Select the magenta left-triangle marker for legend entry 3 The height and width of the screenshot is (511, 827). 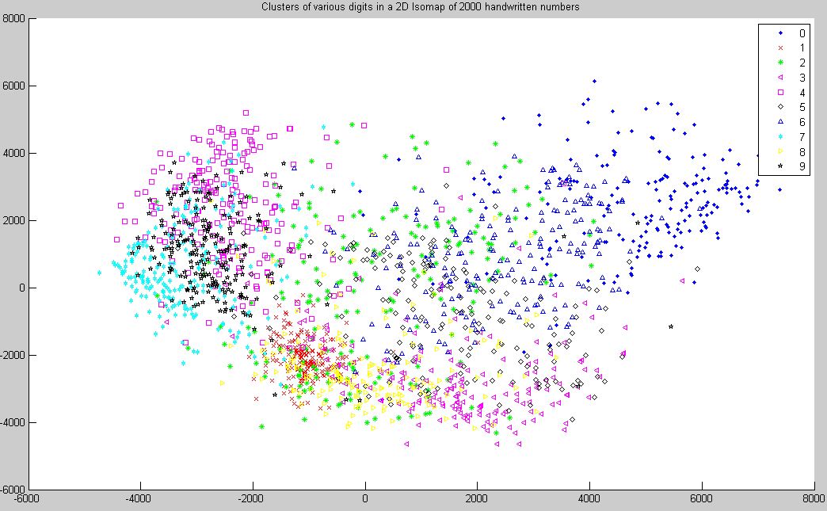click(781, 77)
